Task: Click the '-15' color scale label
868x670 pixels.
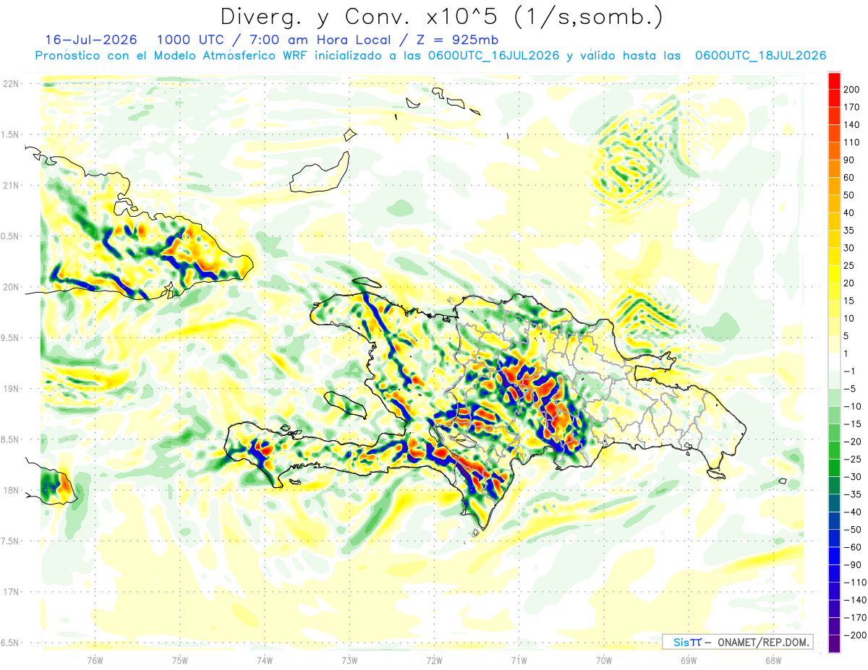Action: tap(854, 424)
